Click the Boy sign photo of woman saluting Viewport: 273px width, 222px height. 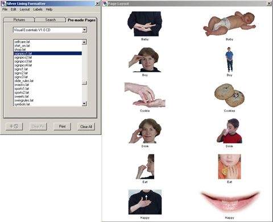pyautogui.click(x=145, y=60)
